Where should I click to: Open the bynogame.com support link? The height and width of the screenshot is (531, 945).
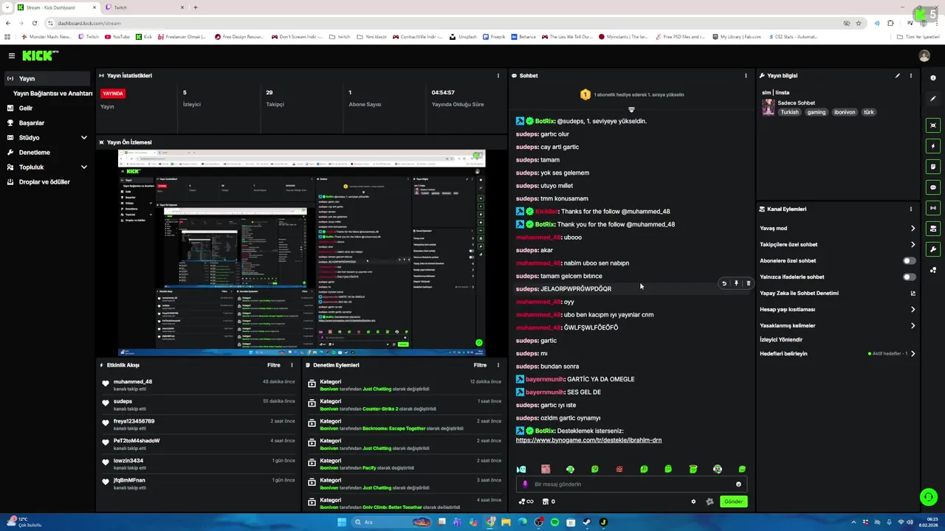click(x=588, y=440)
